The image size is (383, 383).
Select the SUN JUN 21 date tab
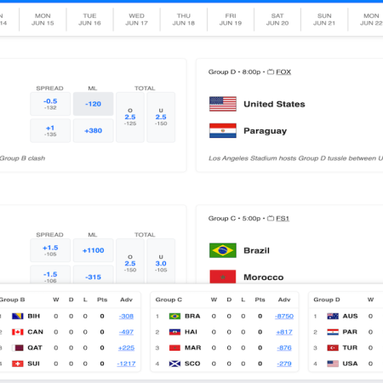pyautogui.click(x=324, y=20)
